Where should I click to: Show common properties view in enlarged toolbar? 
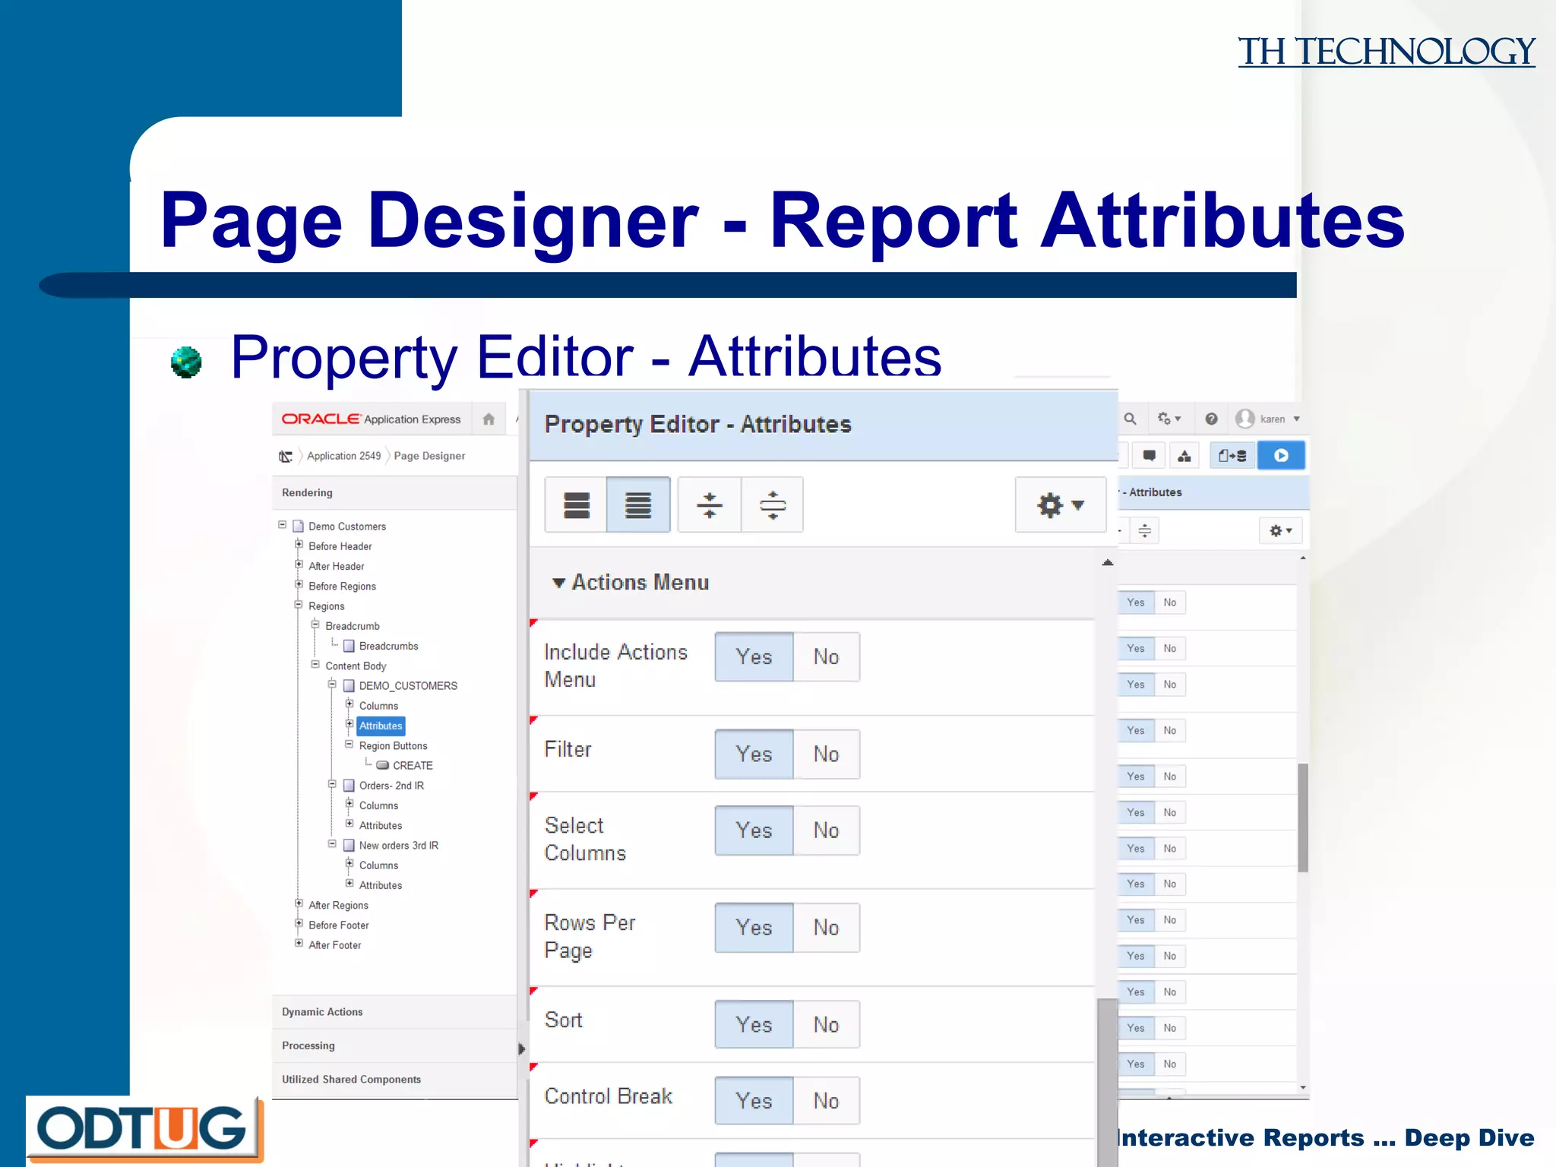tap(577, 505)
